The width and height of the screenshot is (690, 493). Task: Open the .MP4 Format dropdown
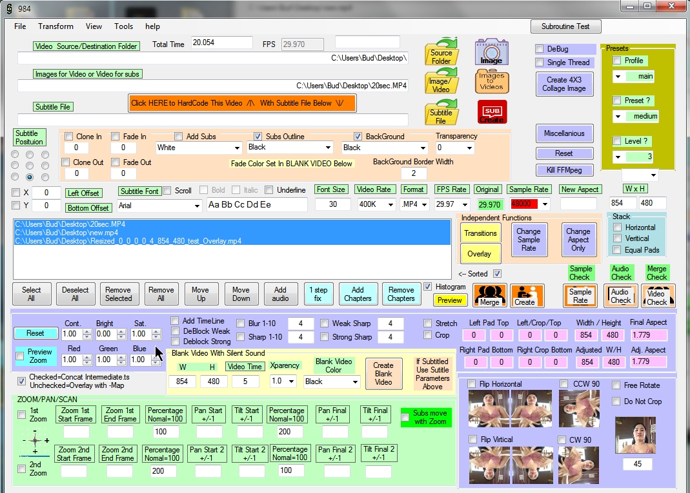pos(424,204)
